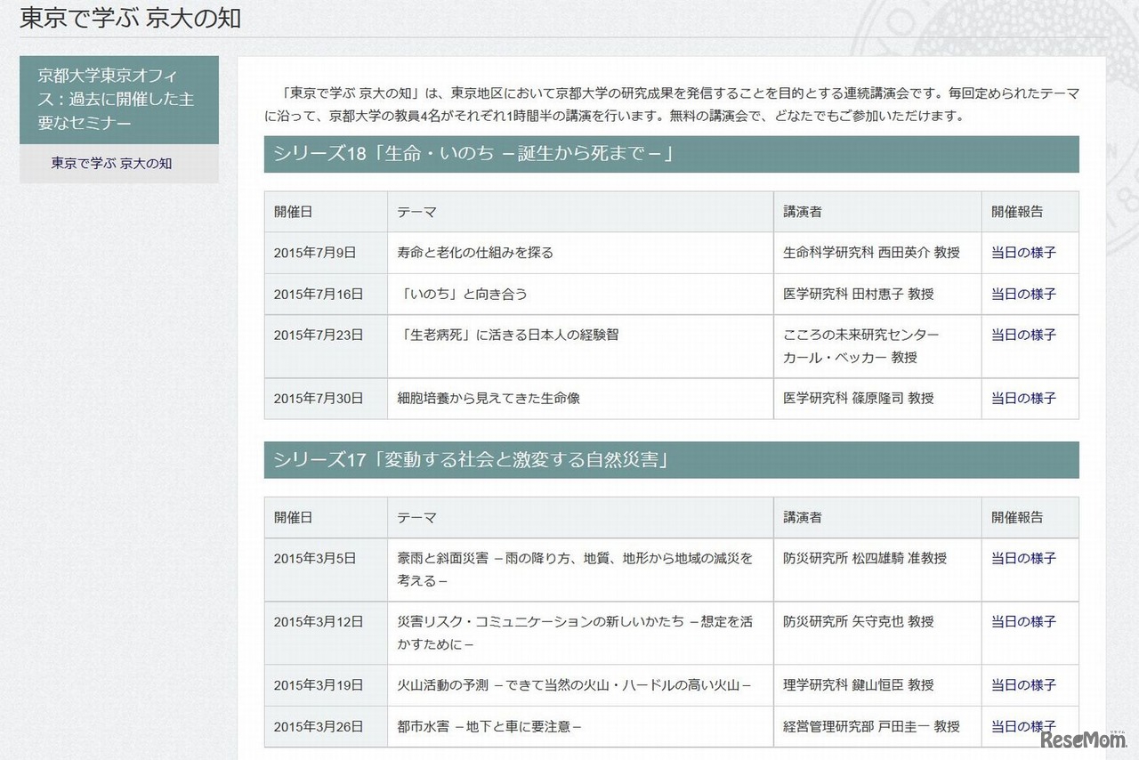The width and height of the screenshot is (1139, 760).
Task: Click the date cell 2015年3月5日
Action: [x=326, y=570]
